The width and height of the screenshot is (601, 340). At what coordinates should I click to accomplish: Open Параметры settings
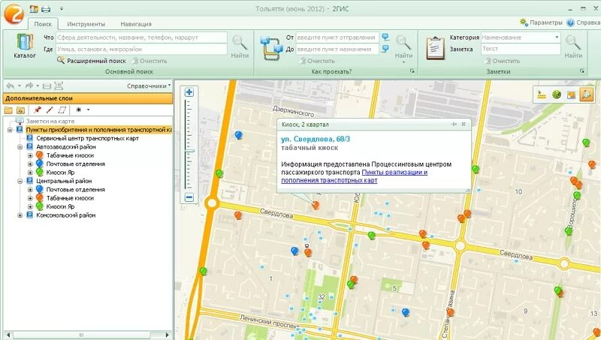pyautogui.click(x=541, y=23)
